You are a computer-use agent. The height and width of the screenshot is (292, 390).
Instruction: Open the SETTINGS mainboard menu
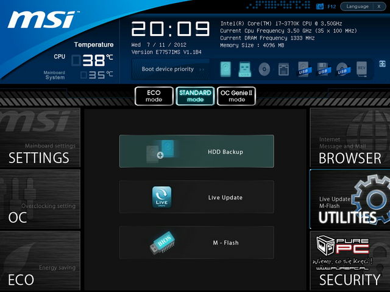[40, 137]
